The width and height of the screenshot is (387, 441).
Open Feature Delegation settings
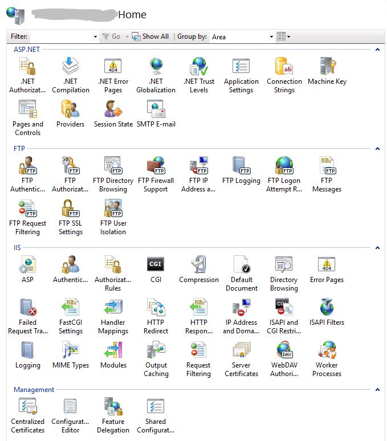[113, 416]
